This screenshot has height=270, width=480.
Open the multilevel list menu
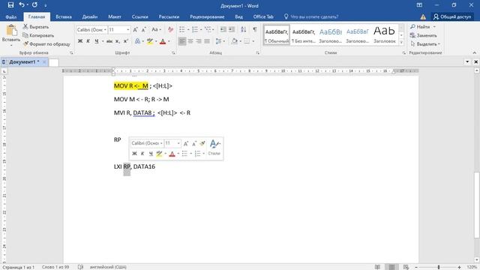(x=208, y=30)
